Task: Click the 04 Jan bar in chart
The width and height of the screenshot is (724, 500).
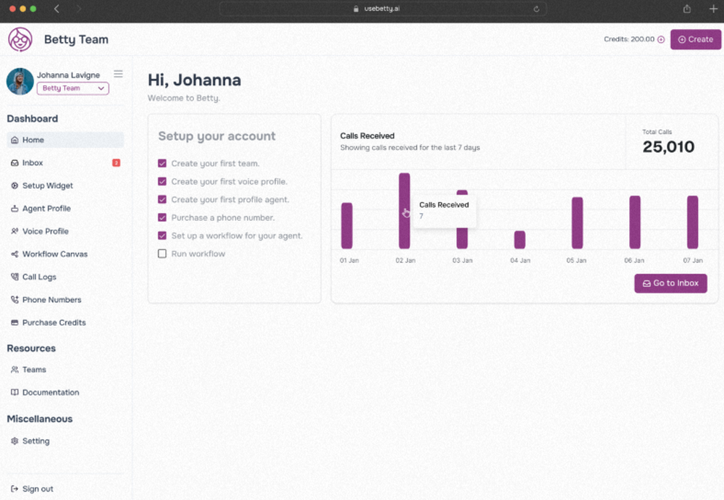Action: (520, 239)
